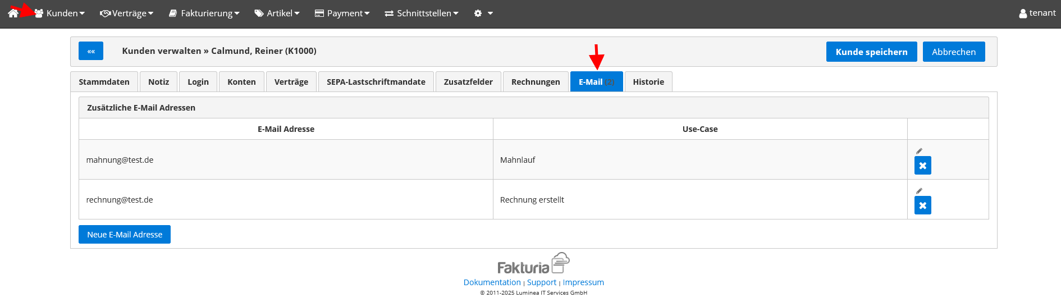This screenshot has width=1061, height=302.
Task: Open the Verträge navbar dropdown
Action: click(127, 13)
